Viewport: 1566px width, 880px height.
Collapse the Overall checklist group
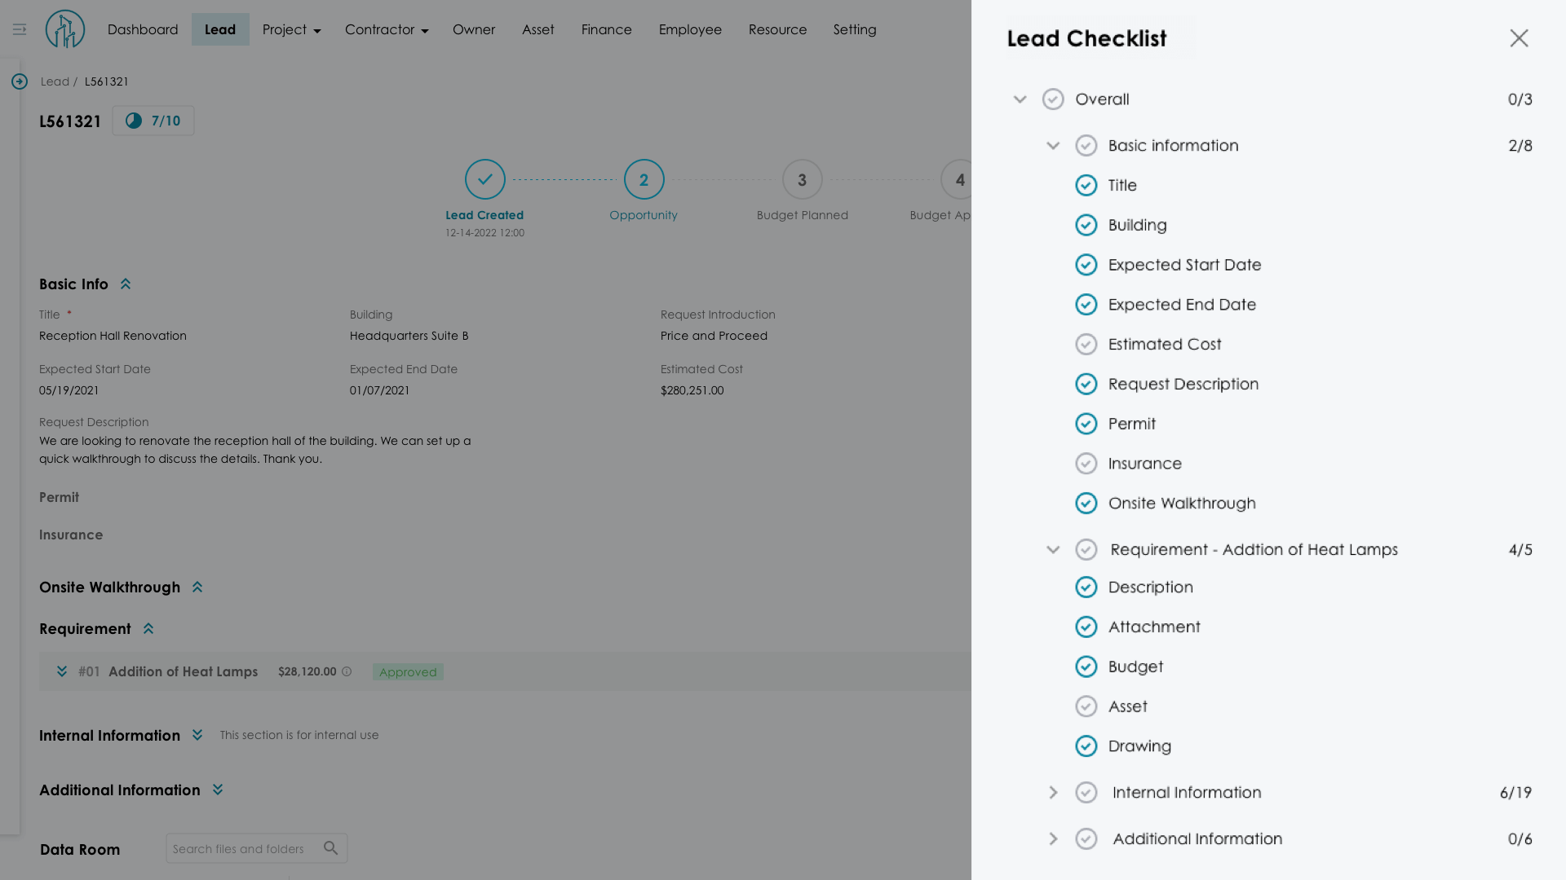click(1020, 99)
